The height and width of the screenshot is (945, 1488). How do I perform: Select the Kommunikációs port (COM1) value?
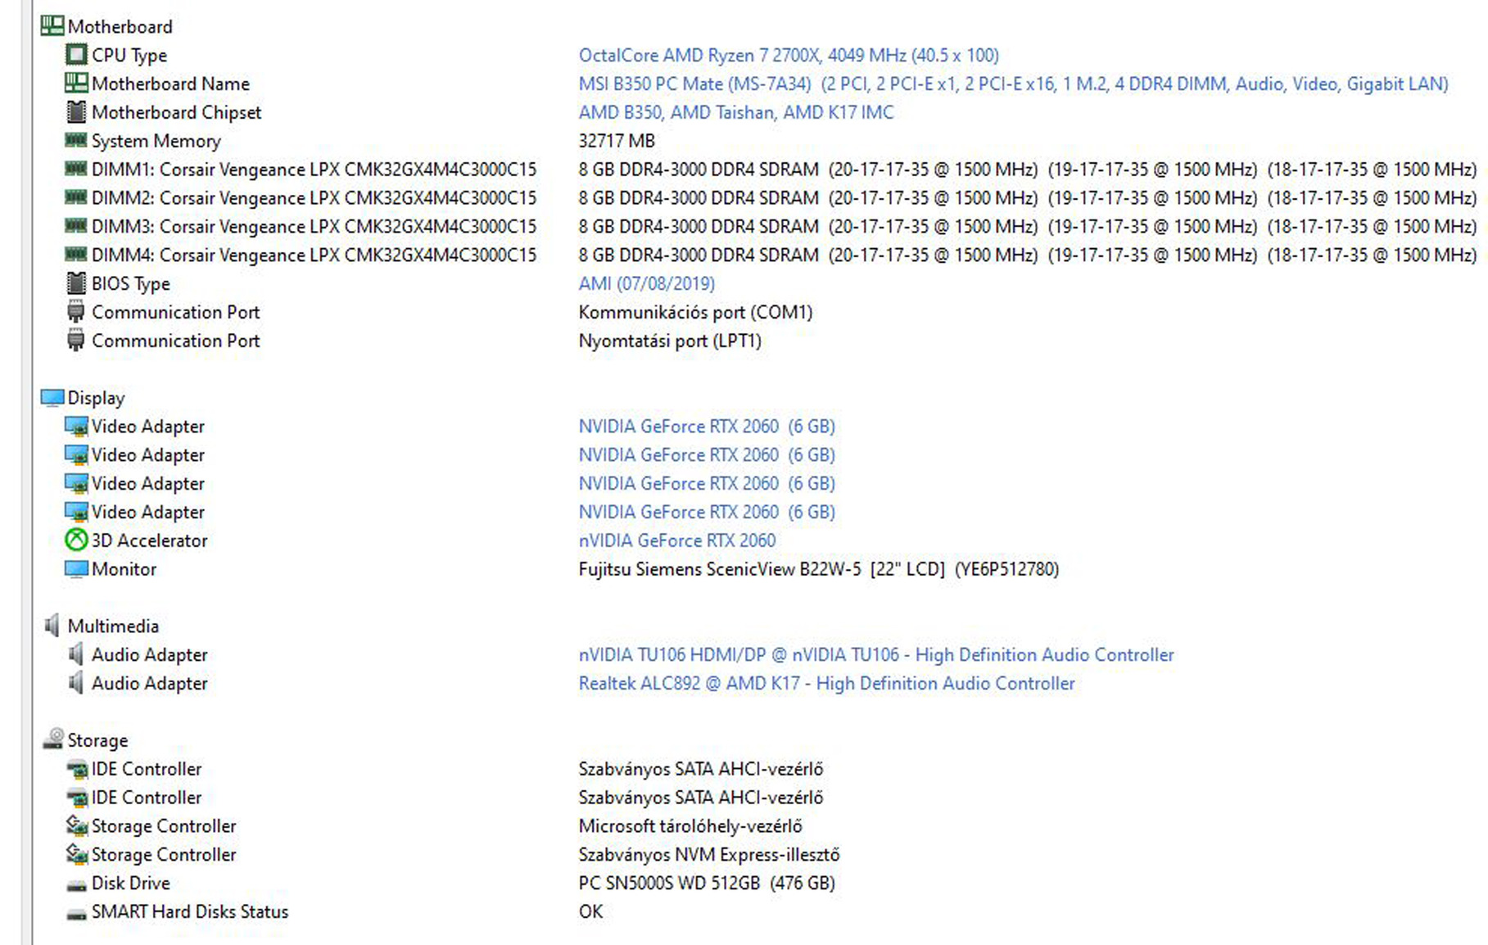coord(695,312)
